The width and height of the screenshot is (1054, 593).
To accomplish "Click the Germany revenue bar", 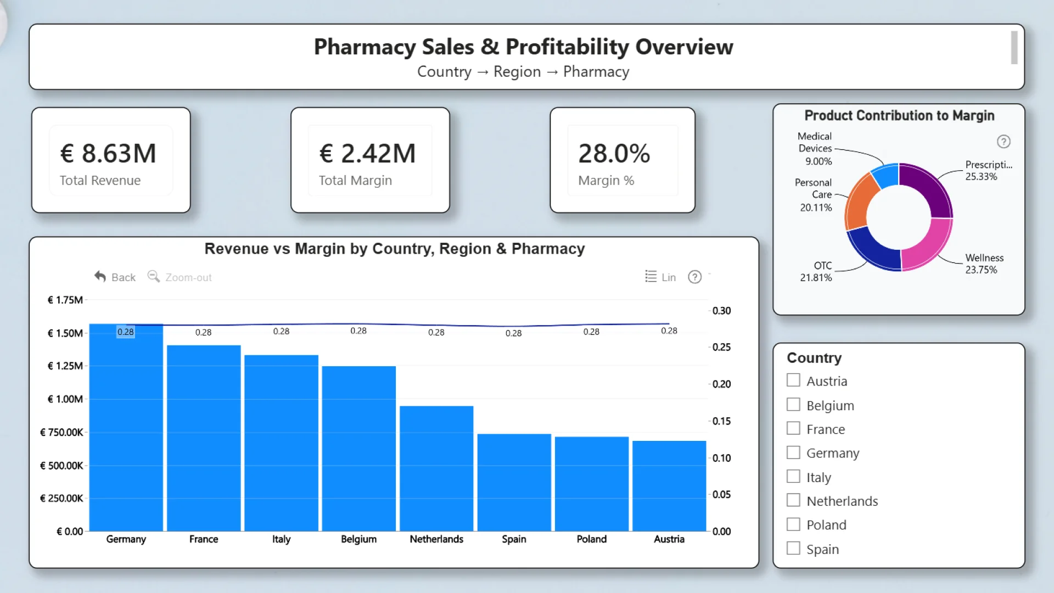I will pos(126,428).
